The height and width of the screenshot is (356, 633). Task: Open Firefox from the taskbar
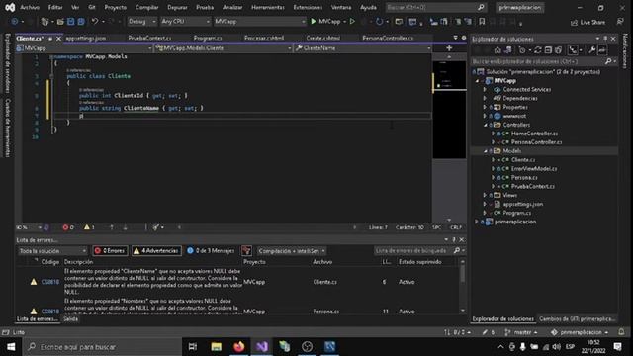(x=239, y=347)
